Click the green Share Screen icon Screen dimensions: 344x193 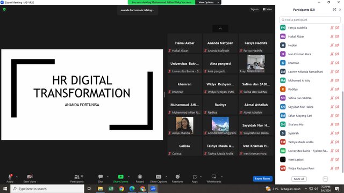click(x=120, y=176)
